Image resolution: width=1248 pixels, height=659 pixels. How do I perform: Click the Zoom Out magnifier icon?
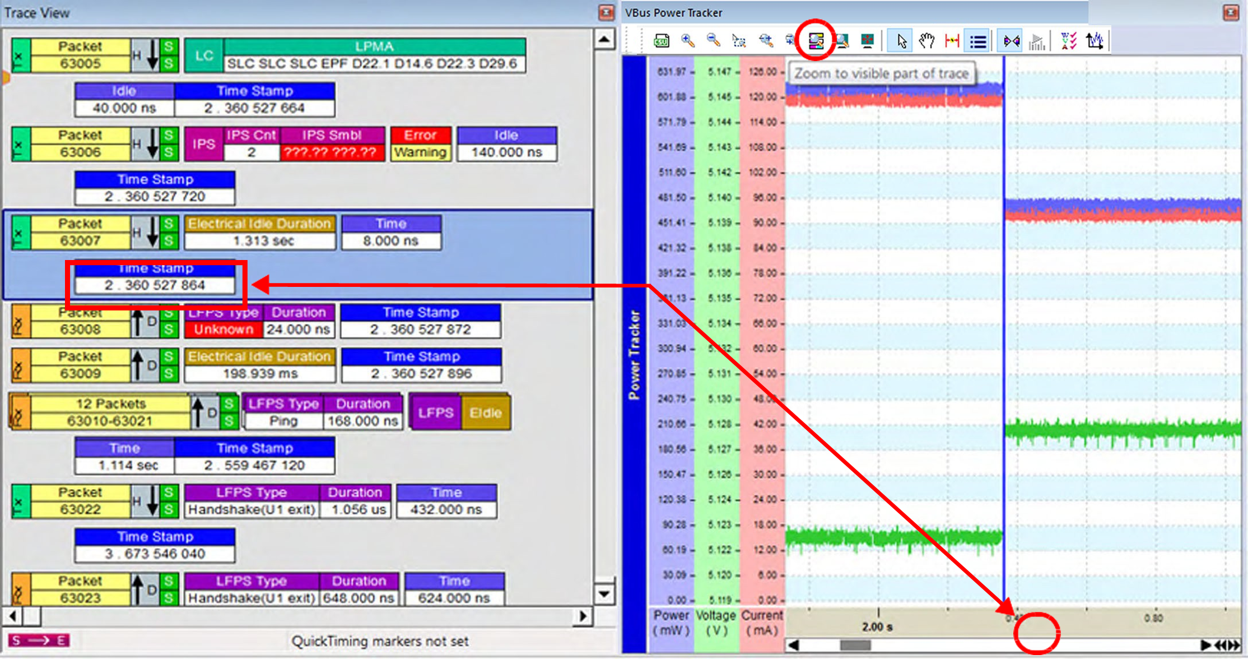tap(713, 41)
